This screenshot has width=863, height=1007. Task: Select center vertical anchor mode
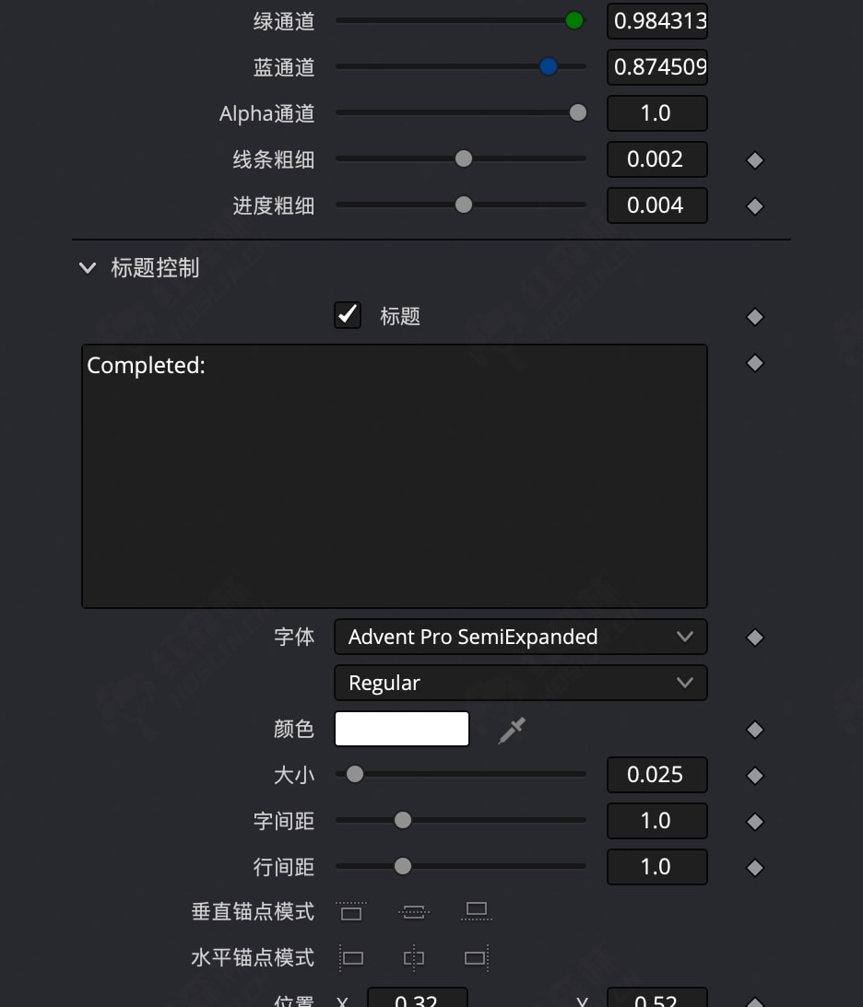[x=414, y=912]
